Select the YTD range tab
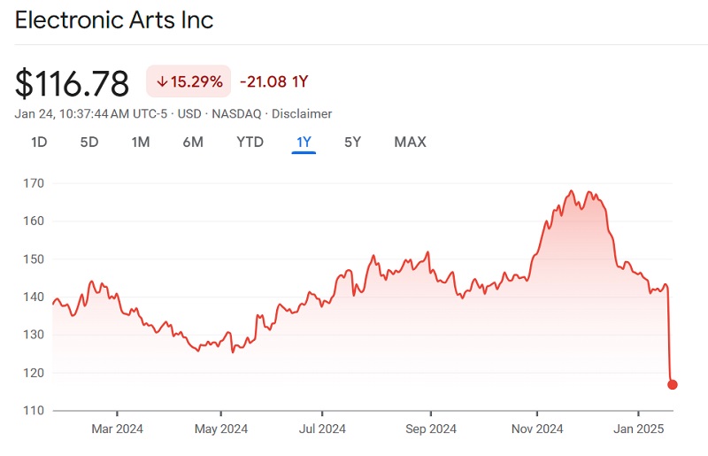The height and width of the screenshot is (456, 708). [250, 142]
